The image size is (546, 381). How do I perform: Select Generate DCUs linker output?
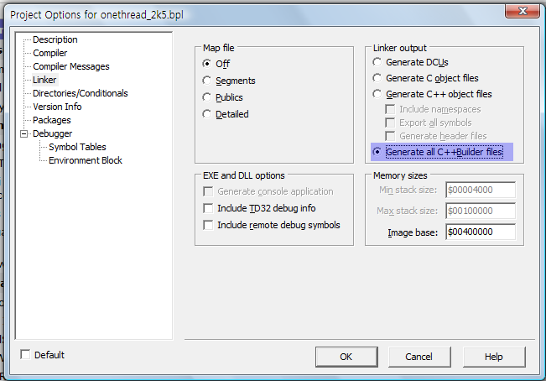click(377, 62)
